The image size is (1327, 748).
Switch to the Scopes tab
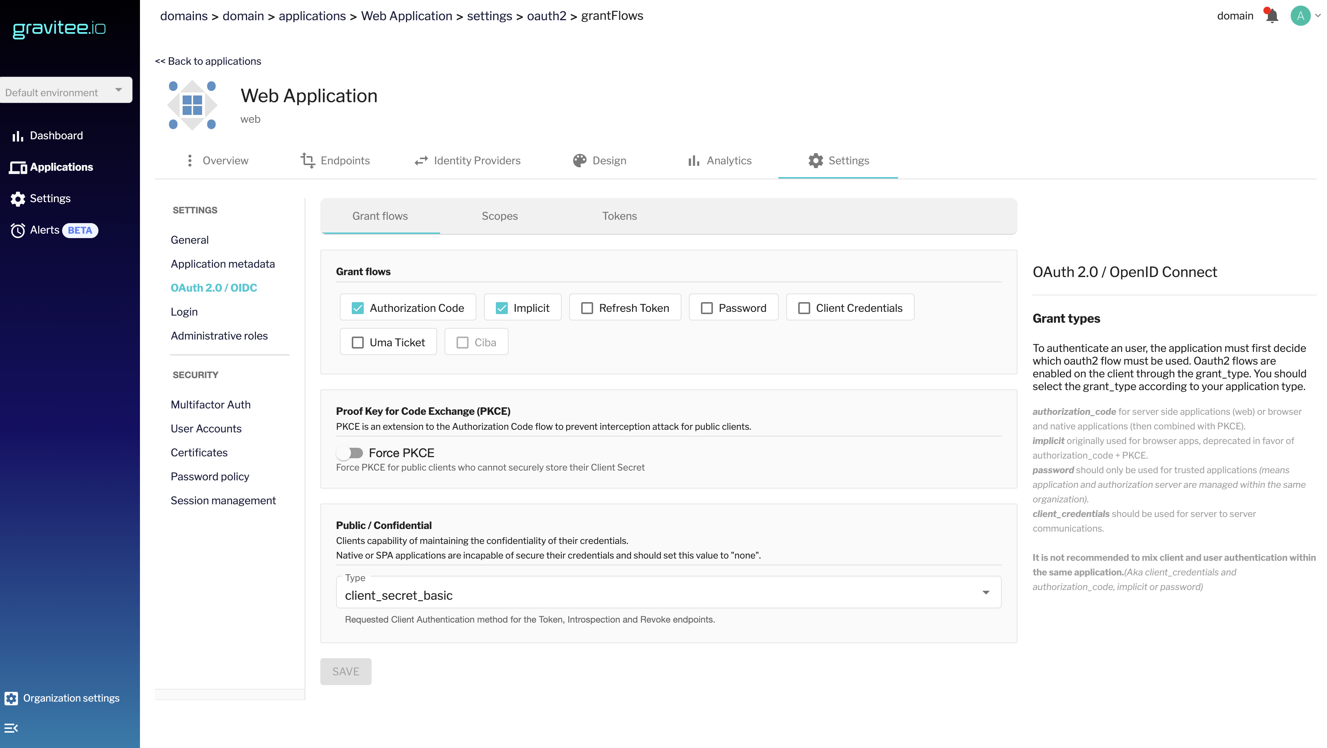[x=499, y=216]
